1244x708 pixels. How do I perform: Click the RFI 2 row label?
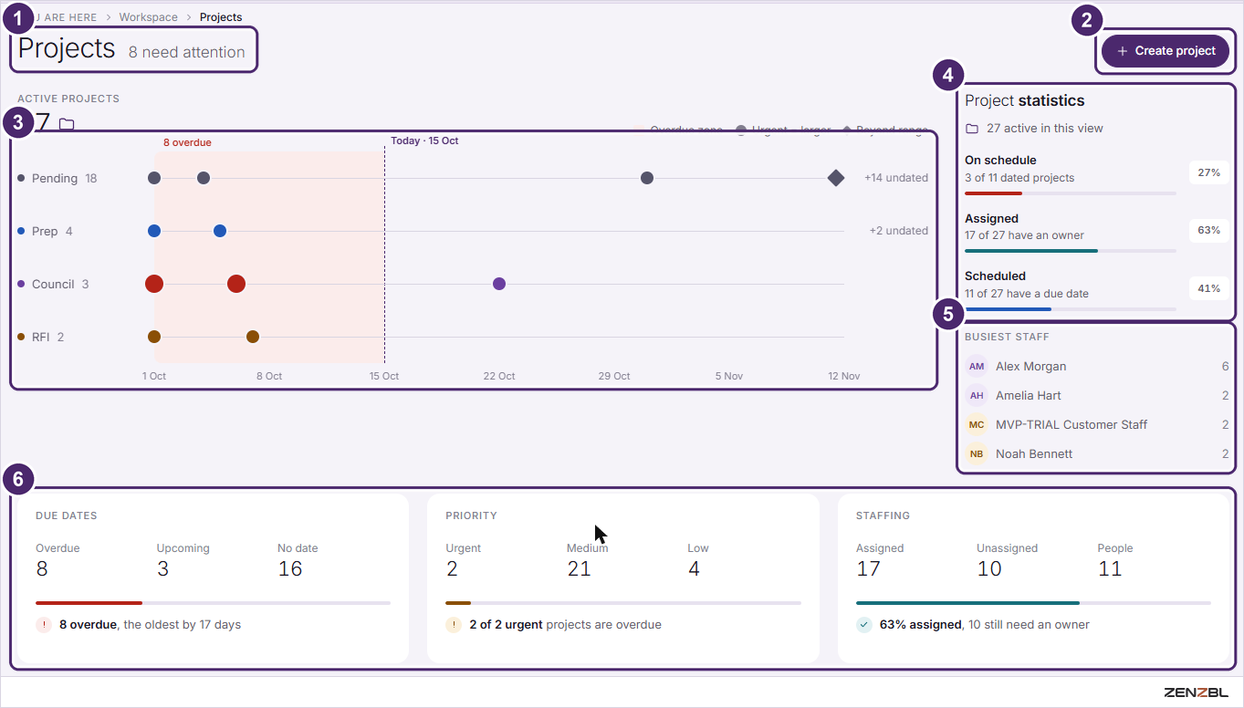point(41,337)
